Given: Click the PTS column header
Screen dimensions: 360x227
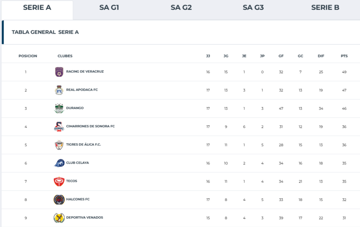Looking at the screenshot, I should [344, 56].
